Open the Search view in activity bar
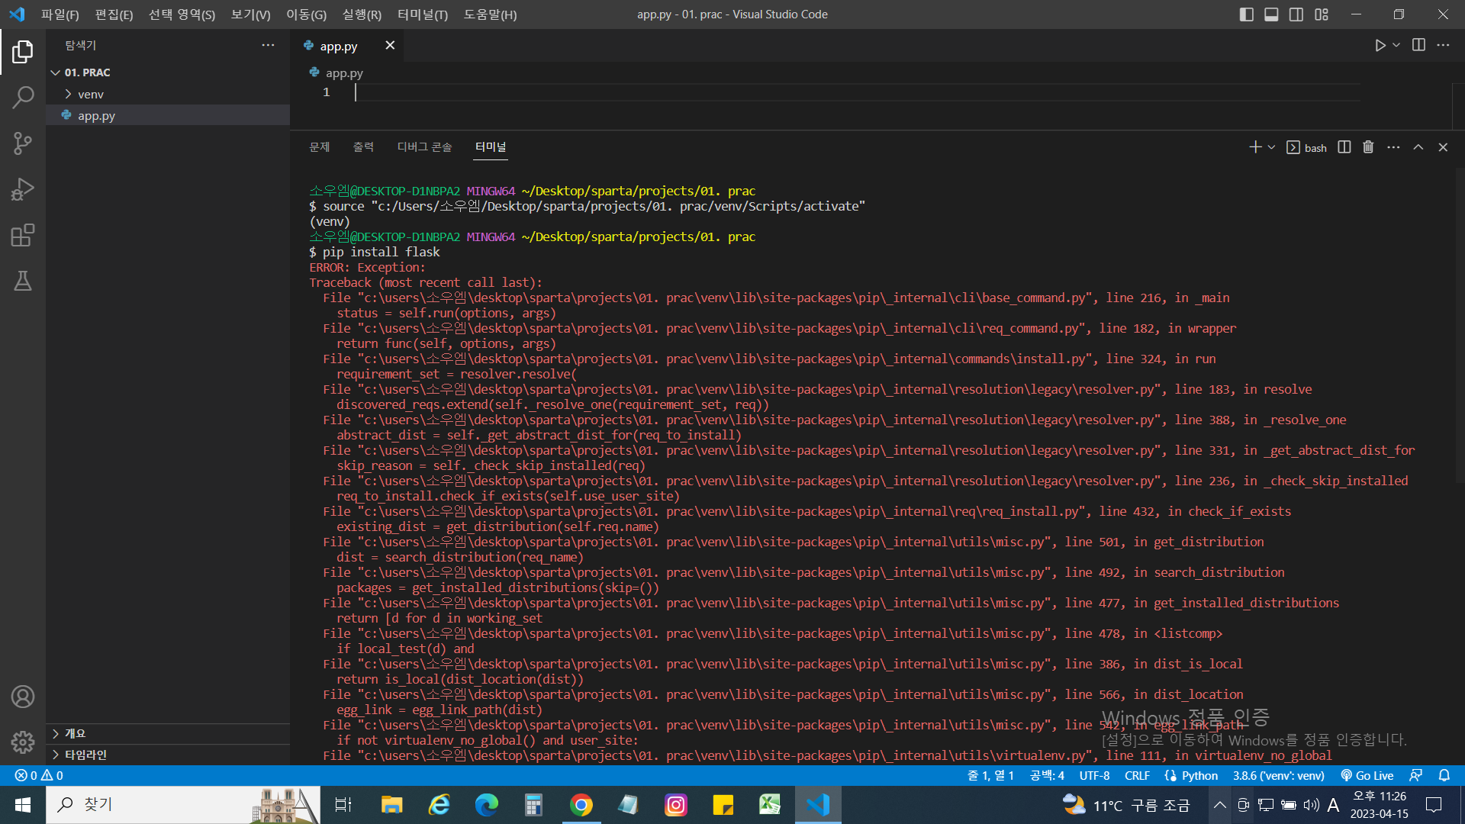This screenshot has width=1465, height=824. pyautogui.click(x=23, y=98)
